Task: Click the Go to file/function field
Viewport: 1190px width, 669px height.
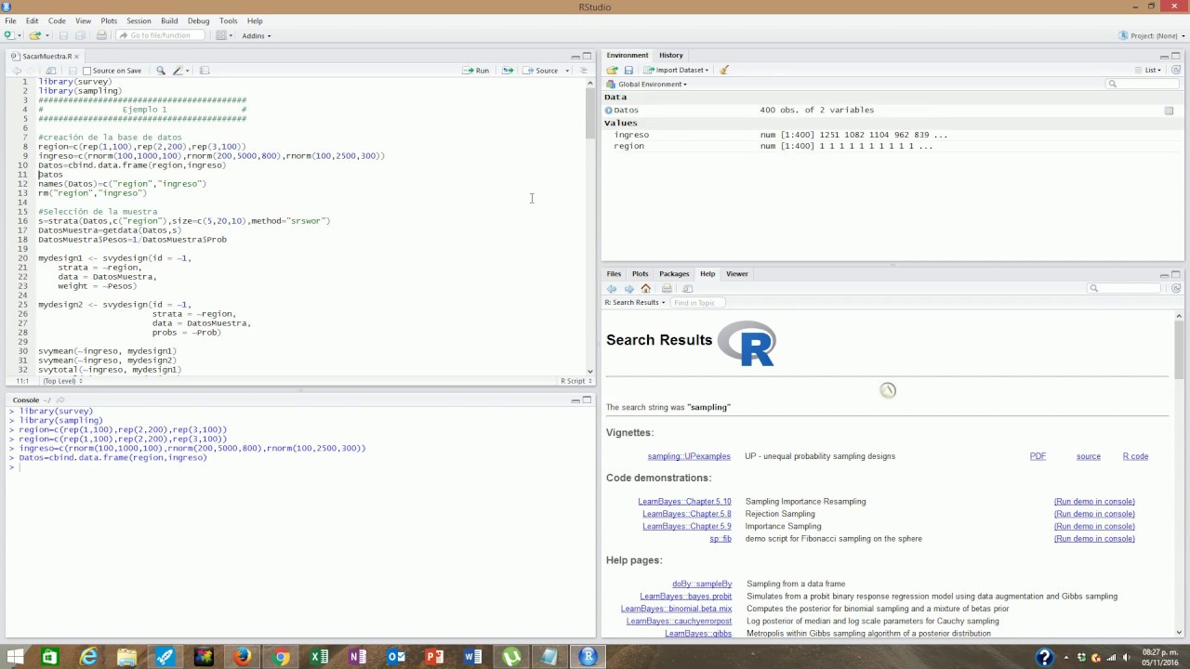Action: tap(160, 35)
